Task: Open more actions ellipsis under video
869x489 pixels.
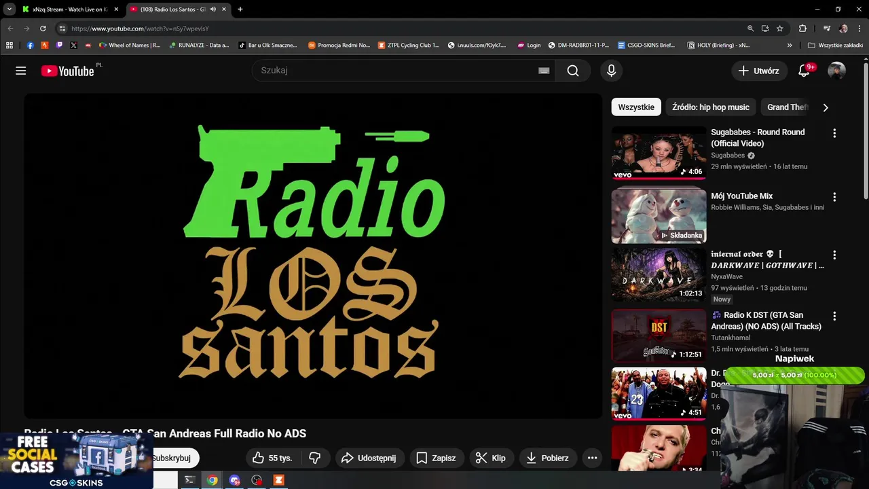Action: (x=592, y=458)
